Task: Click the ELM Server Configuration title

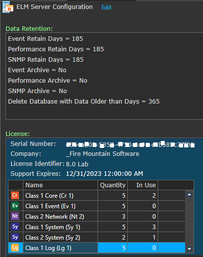Action: coord(55,7)
